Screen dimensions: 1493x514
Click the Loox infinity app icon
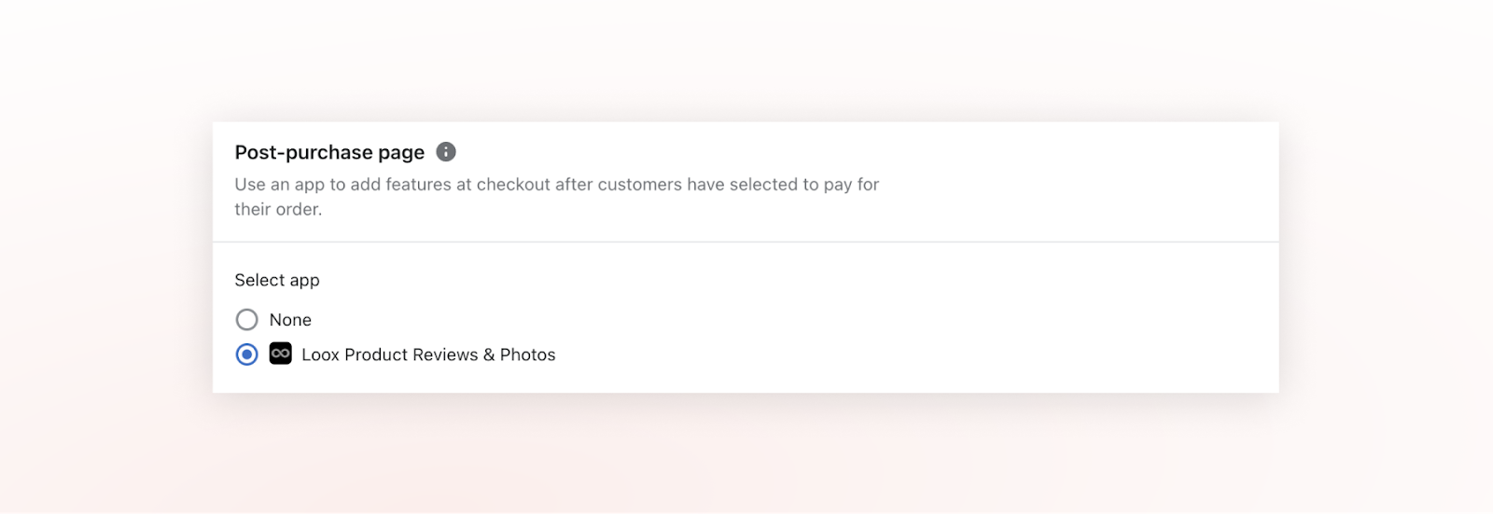click(281, 354)
